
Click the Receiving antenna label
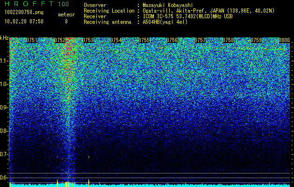pyautogui.click(x=108, y=22)
